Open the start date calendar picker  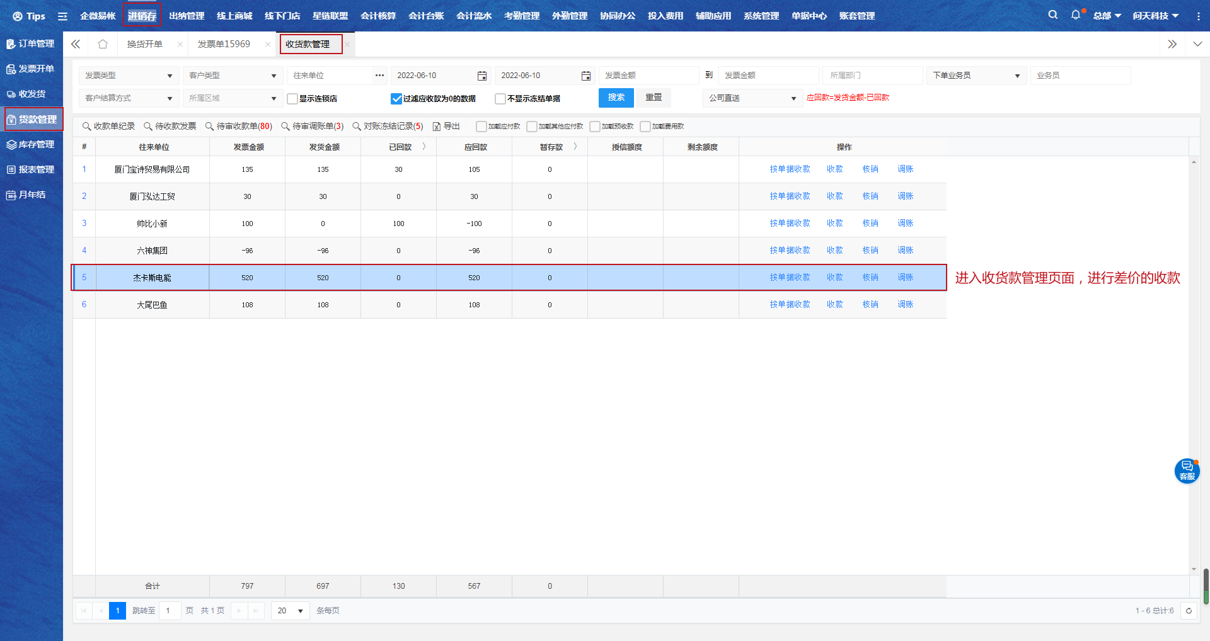(x=482, y=76)
